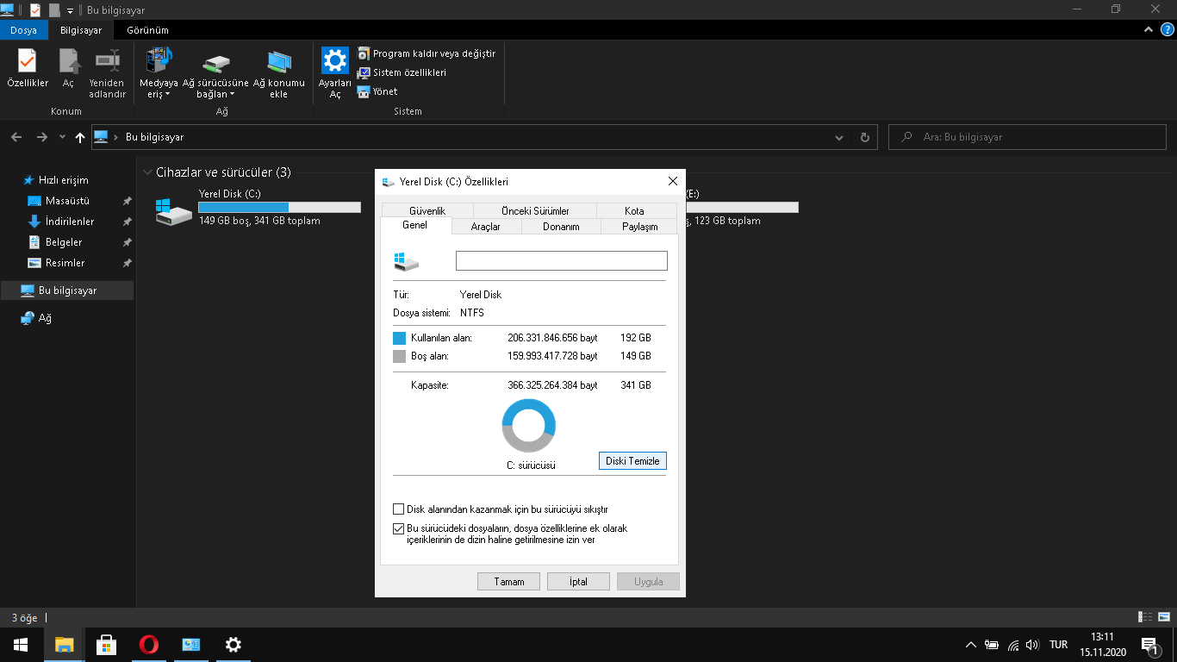This screenshot has width=1177, height=662.
Task: Click the Tamam button
Action: (508, 582)
